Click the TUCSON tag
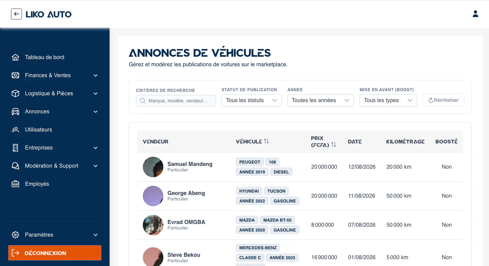489x266 pixels. (276, 191)
